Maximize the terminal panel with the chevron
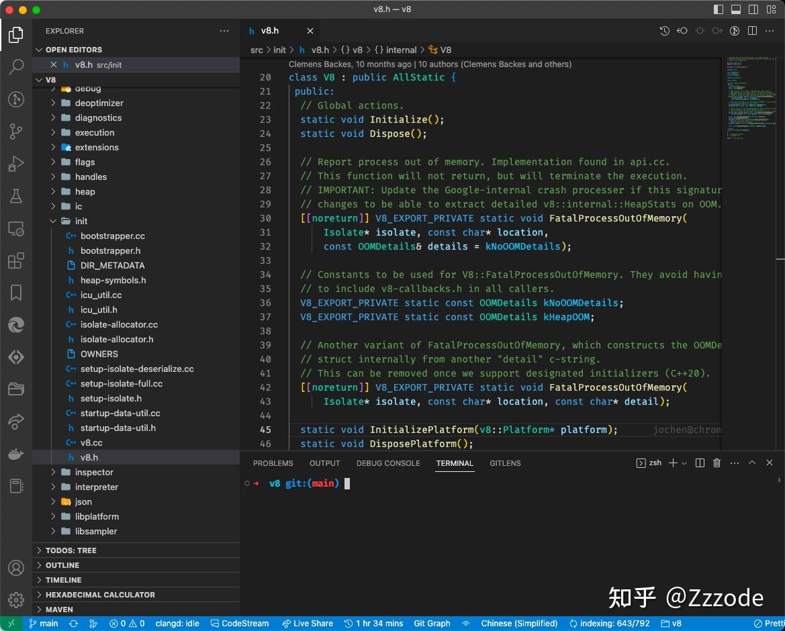The image size is (785, 631). pyautogui.click(x=752, y=463)
